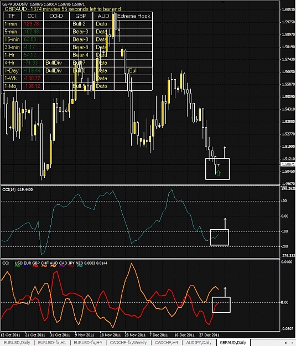Image resolution: width=296 pixels, height=346 pixels.
Task: Click the Extreme Hook column header
Action: tap(134, 16)
